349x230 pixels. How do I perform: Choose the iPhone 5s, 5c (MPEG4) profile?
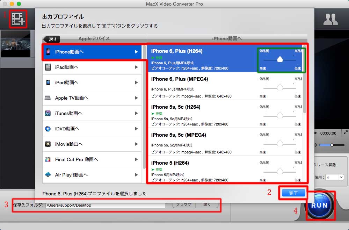pos(225,142)
